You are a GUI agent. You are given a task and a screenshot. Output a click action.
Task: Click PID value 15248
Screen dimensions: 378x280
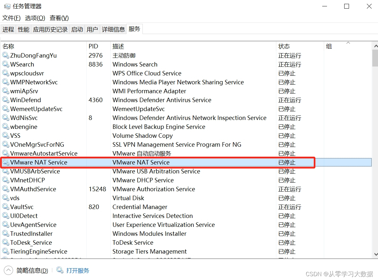(x=97, y=189)
